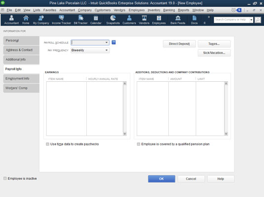Screen dimensions: 264x197
Task: Click down arrow of Earnings list scrollbar
Action: point(125,134)
